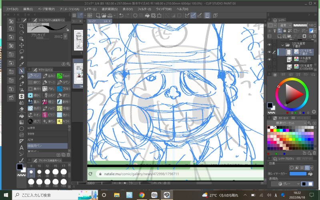Click the Redo arrow in command bar
The image size is (320, 200).
tap(127, 16)
